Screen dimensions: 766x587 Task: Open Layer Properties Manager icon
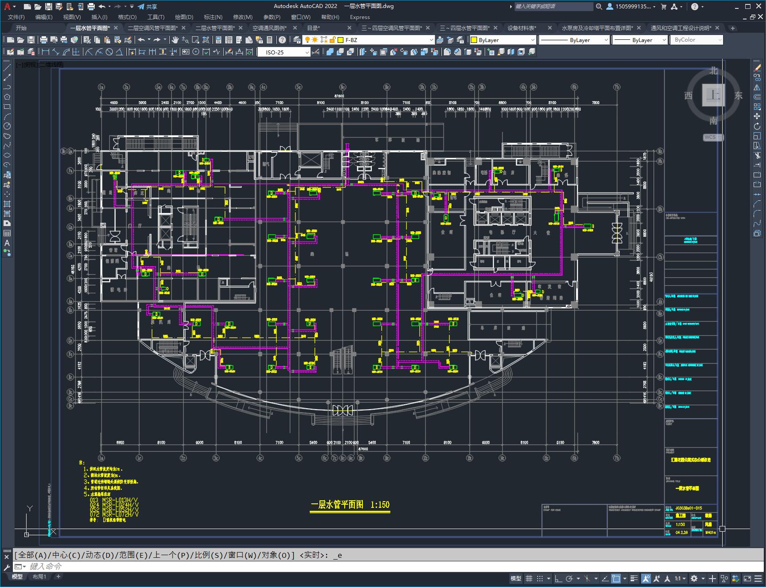[297, 40]
